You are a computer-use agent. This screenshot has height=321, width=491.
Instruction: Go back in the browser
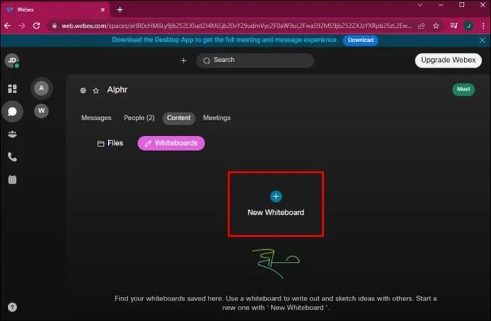[8, 26]
